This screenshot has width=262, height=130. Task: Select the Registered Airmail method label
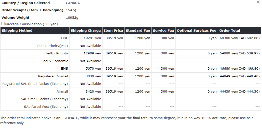53,76
